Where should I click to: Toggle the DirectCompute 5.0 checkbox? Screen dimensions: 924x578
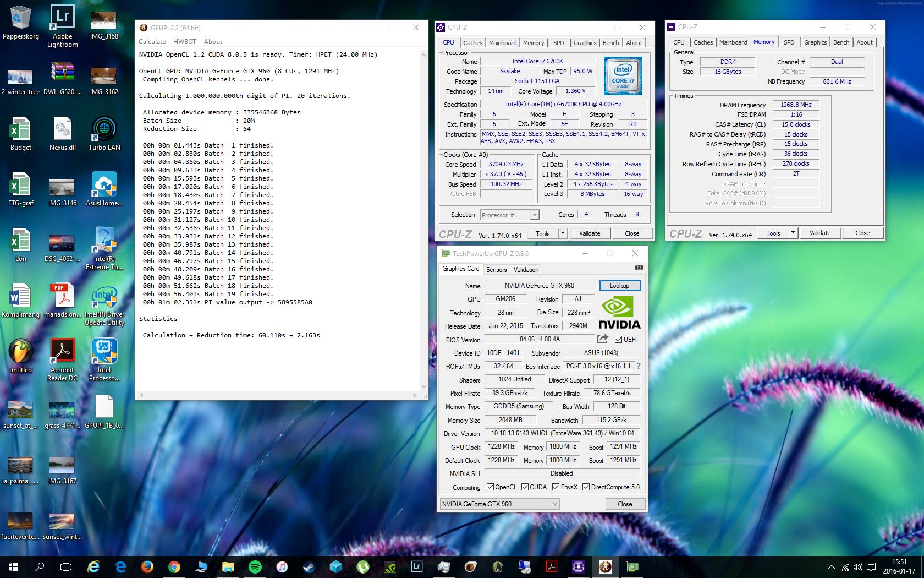click(x=586, y=487)
